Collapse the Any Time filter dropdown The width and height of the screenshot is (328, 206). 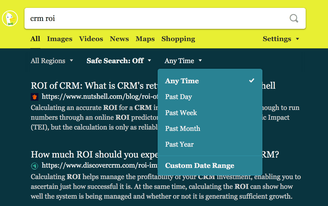coord(183,61)
